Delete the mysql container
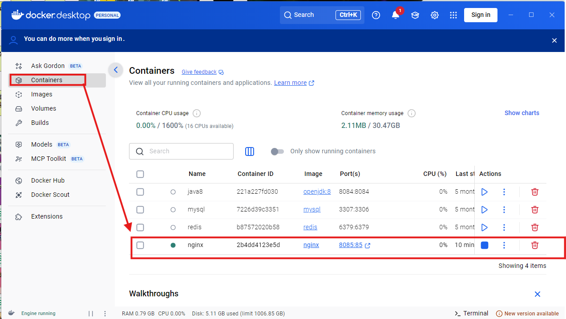Viewport: 566px width, 319px height. click(535, 210)
